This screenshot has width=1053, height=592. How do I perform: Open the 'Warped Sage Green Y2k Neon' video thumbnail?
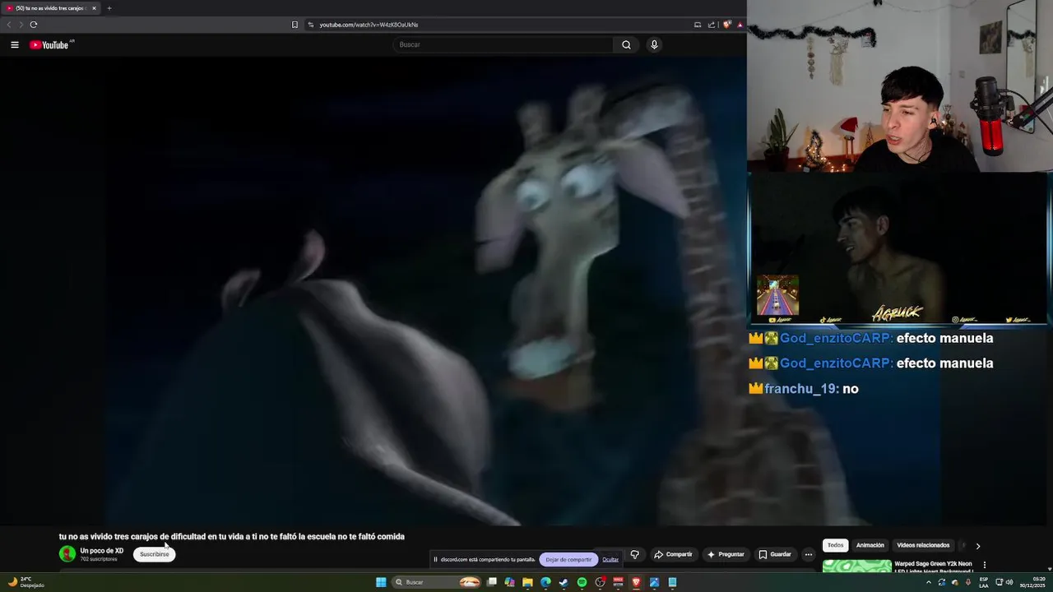click(856, 567)
